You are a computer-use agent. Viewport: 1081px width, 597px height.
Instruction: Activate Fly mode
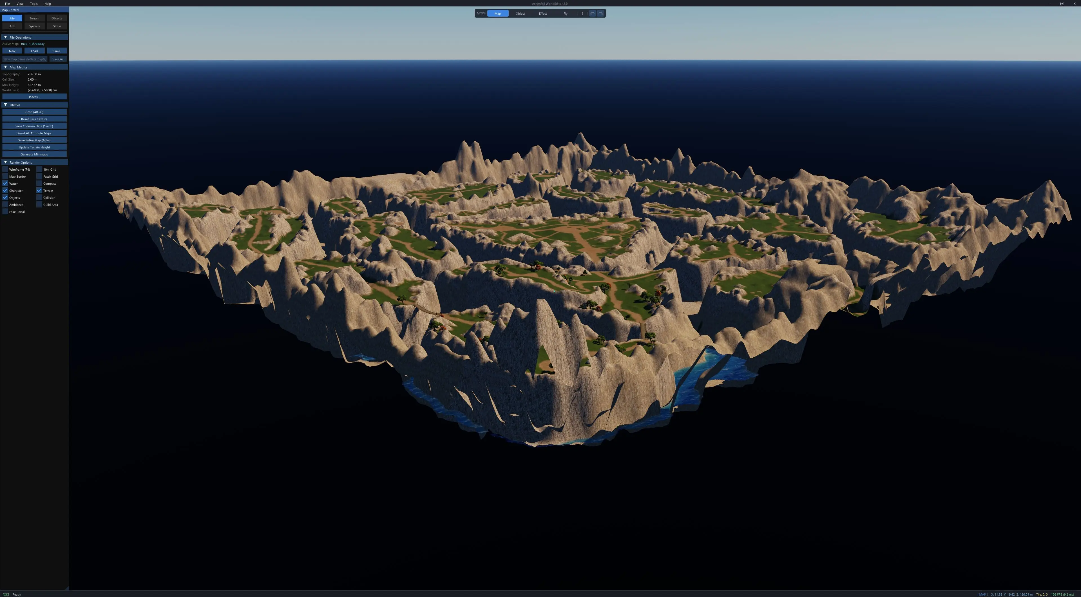[x=565, y=14]
